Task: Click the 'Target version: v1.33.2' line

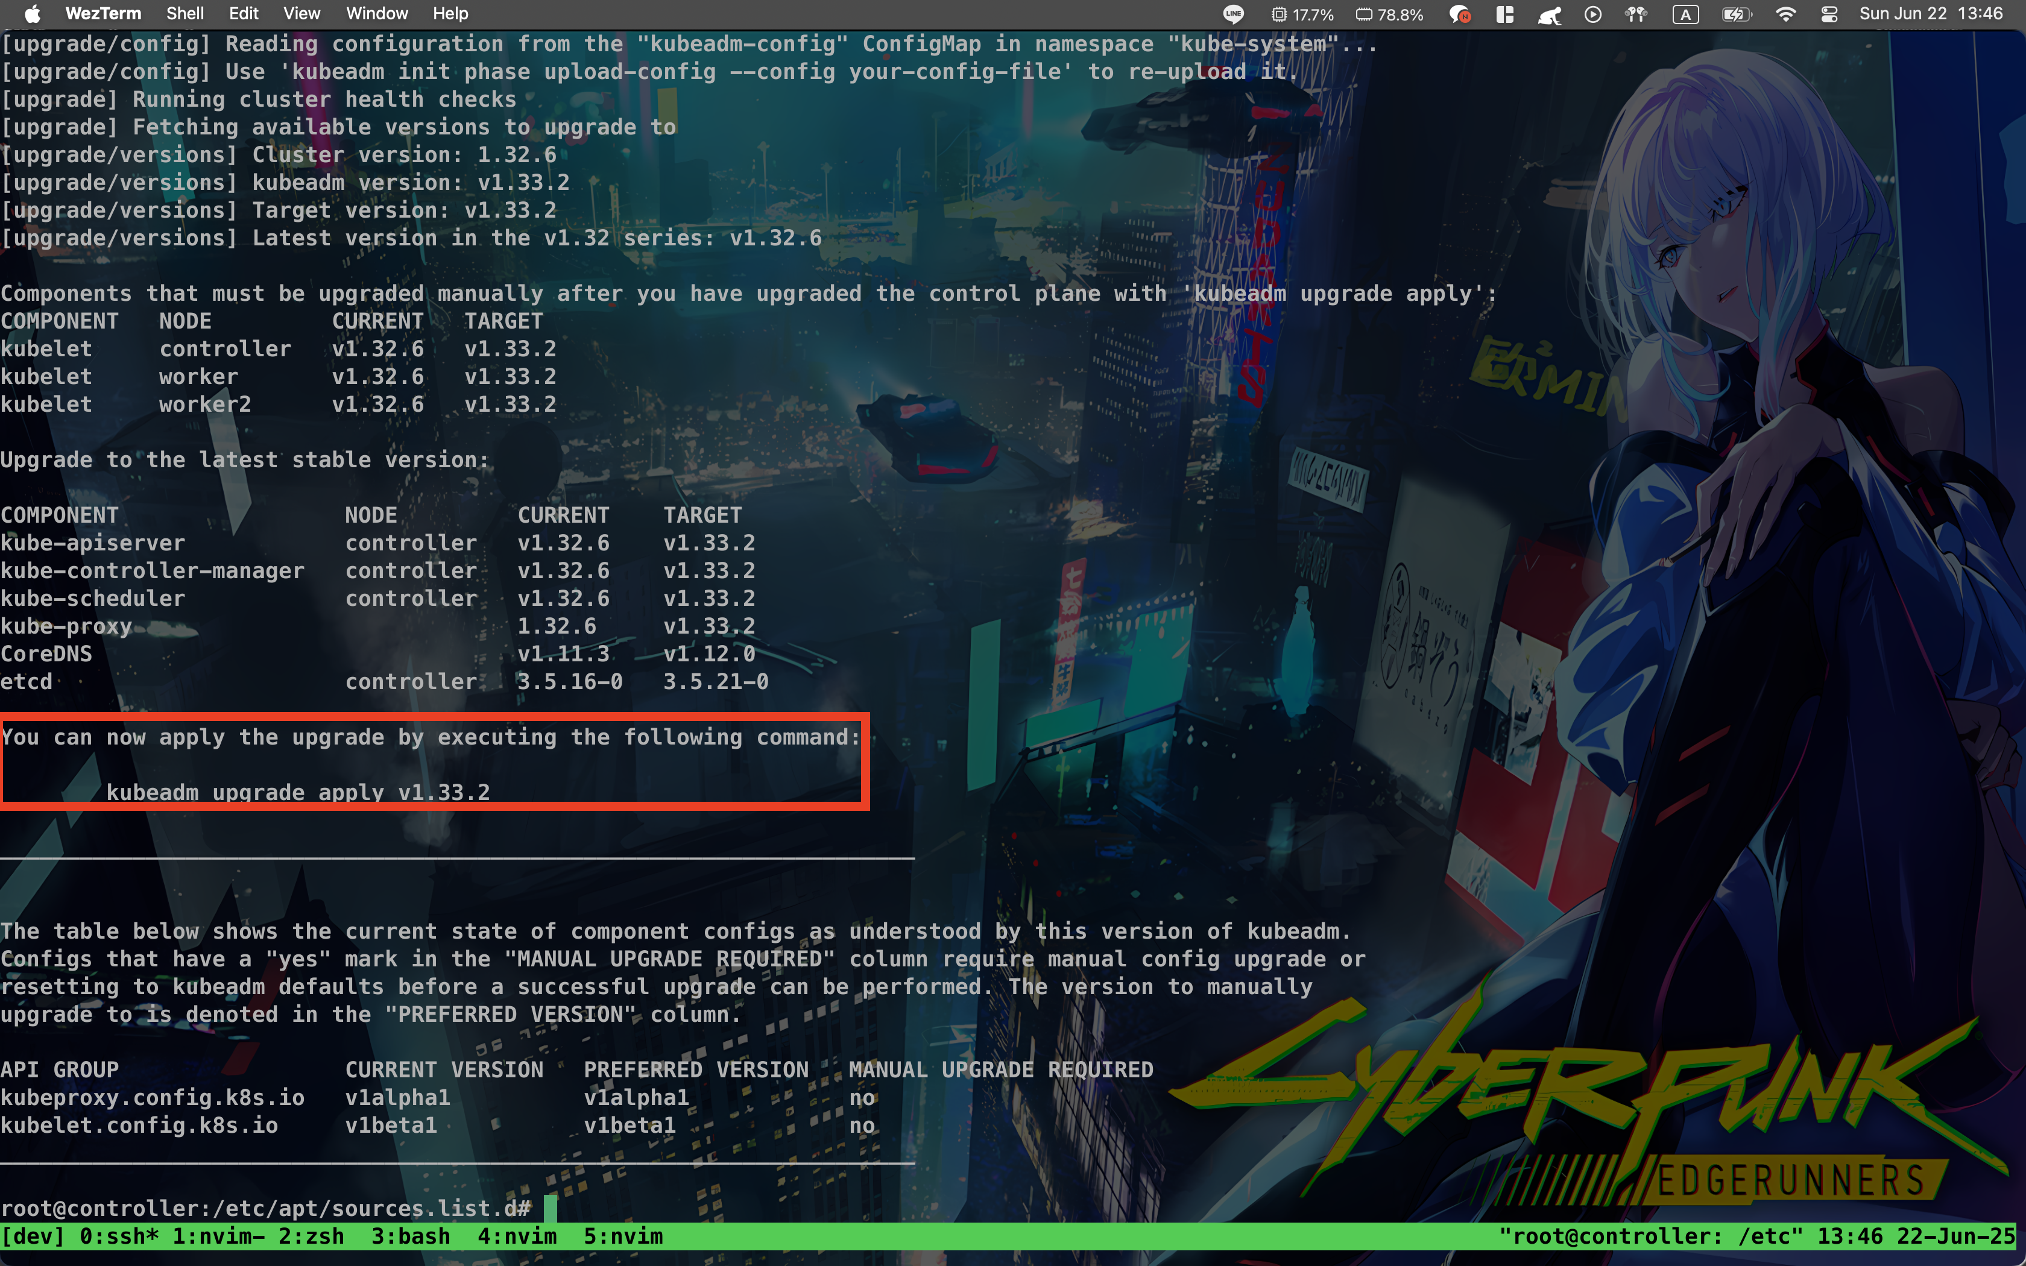Action: tap(279, 209)
